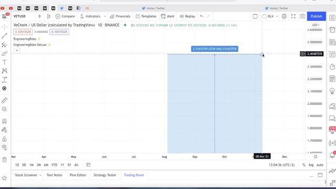The width and height of the screenshot is (336, 189).
Task: Open the Pine Editor tab
Action: coord(78,175)
